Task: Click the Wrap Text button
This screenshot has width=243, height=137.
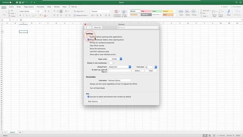Action: pyautogui.click(x=79, y=11)
